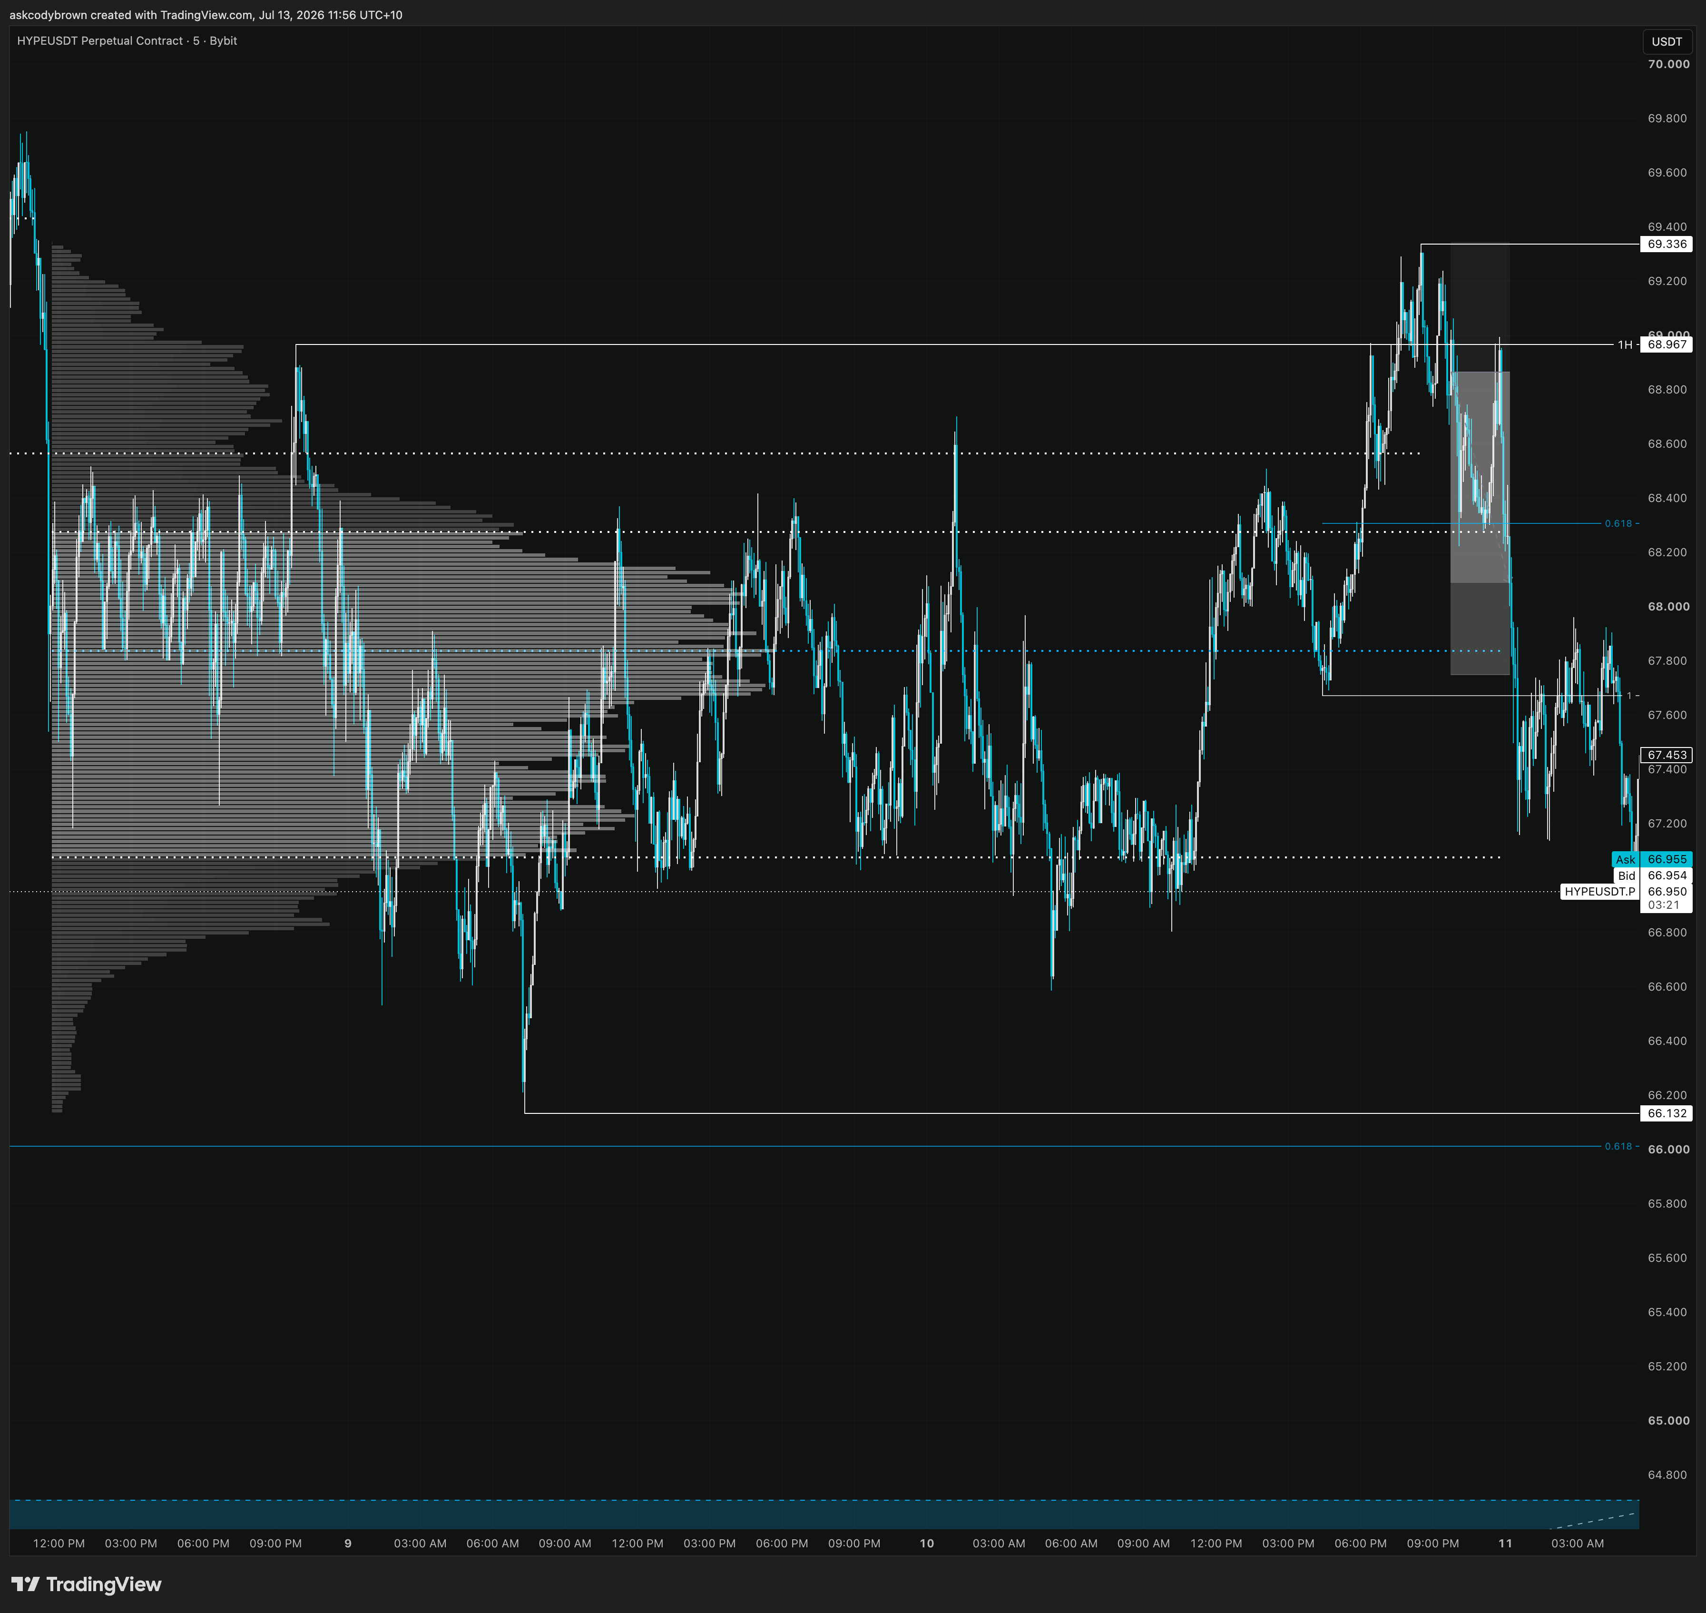The height and width of the screenshot is (1613, 1706).
Task: Click the 70.000 price axis tick
Action: 1668,65
